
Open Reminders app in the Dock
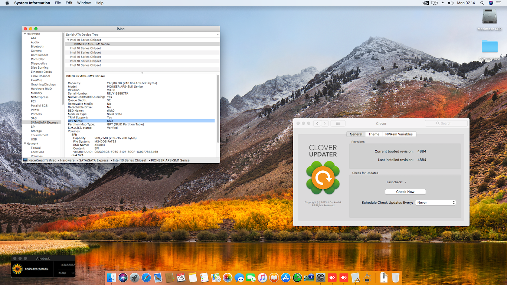tap(204, 278)
